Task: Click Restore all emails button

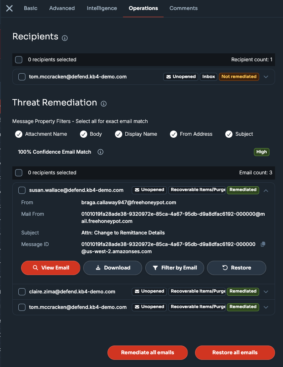Action: [x=235, y=353]
